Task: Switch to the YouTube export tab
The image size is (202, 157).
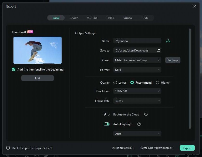Action: (92, 18)
